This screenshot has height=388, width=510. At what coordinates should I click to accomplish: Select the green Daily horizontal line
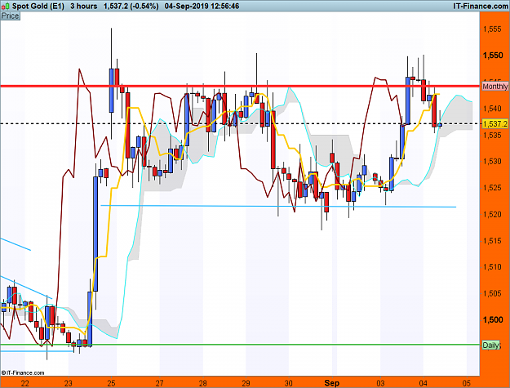[x=240, y=345]
